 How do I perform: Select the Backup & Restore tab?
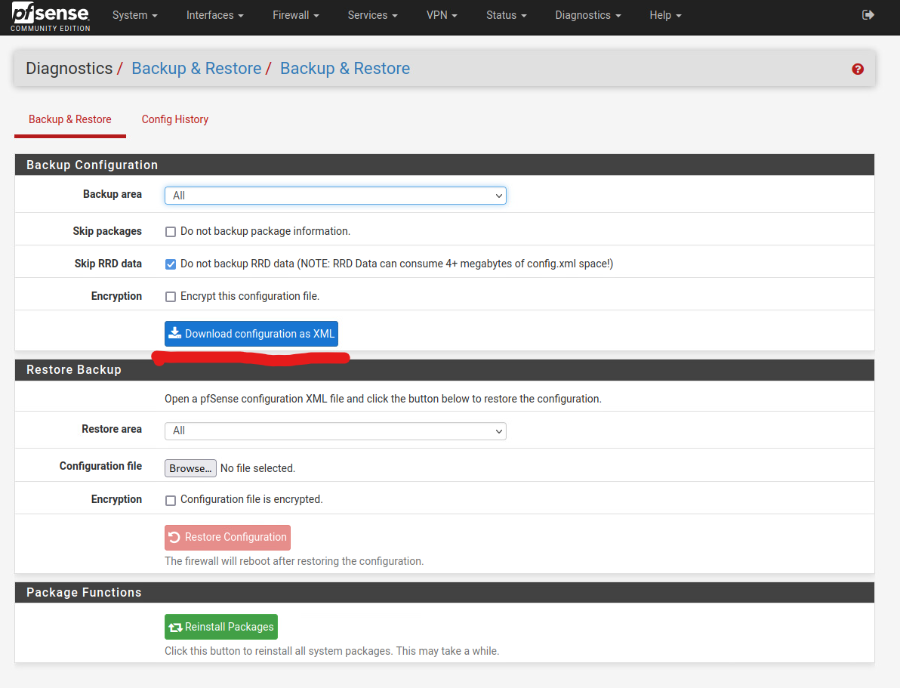point(70,119)
